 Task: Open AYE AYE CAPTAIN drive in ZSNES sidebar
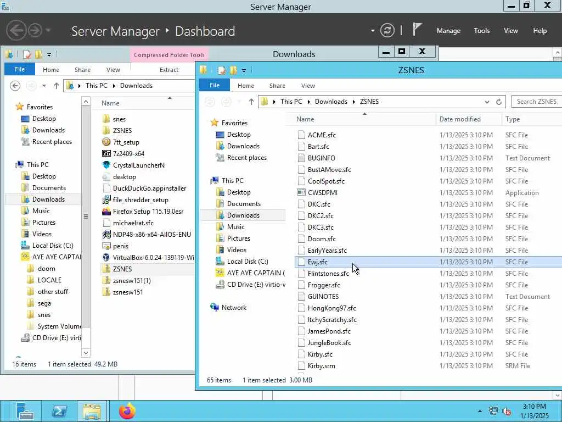pos(256,273)
